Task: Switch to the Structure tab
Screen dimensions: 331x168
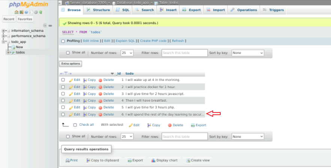Action: pyautogui.click(x=98, y=10)
